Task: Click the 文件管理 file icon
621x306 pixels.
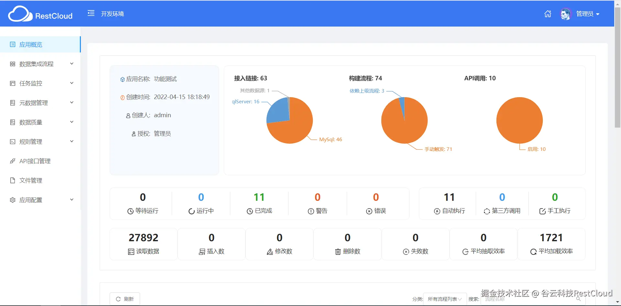Action: pyautogui.click(x=13, y=180)
